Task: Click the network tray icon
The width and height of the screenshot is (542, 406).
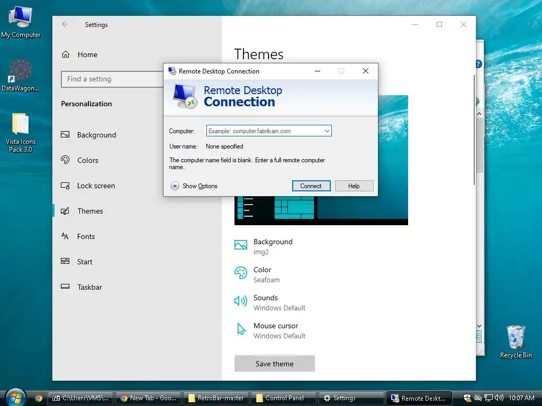Action: [488, 398]
